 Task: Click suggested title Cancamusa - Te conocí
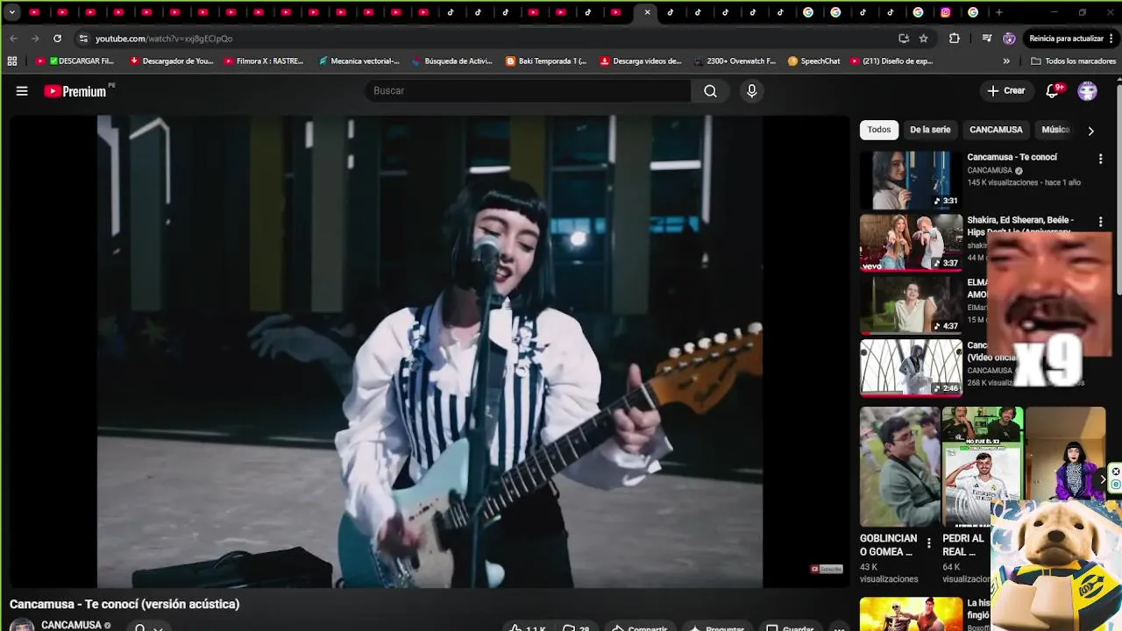pos(1012,158)
